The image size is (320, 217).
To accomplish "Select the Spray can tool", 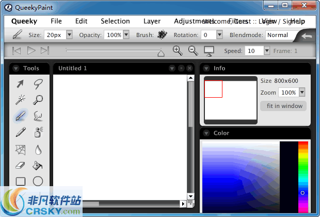I will pos(38,132).
